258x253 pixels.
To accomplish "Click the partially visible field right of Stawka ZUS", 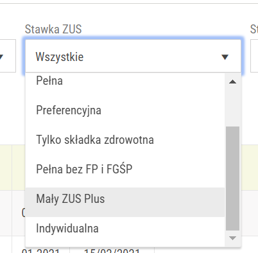I will click(x=254, y=56).
